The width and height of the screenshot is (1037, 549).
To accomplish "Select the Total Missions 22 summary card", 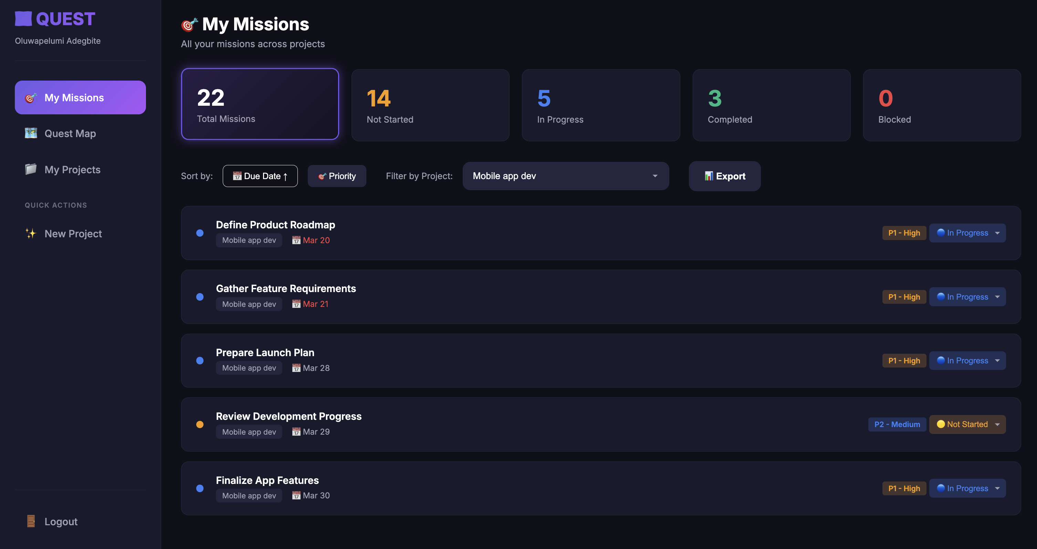I will pyautogui.click(x=260, y=104).
